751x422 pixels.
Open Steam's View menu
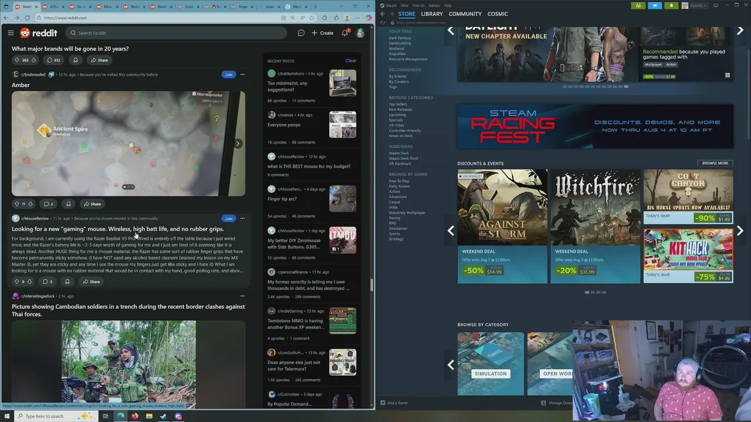404,5
